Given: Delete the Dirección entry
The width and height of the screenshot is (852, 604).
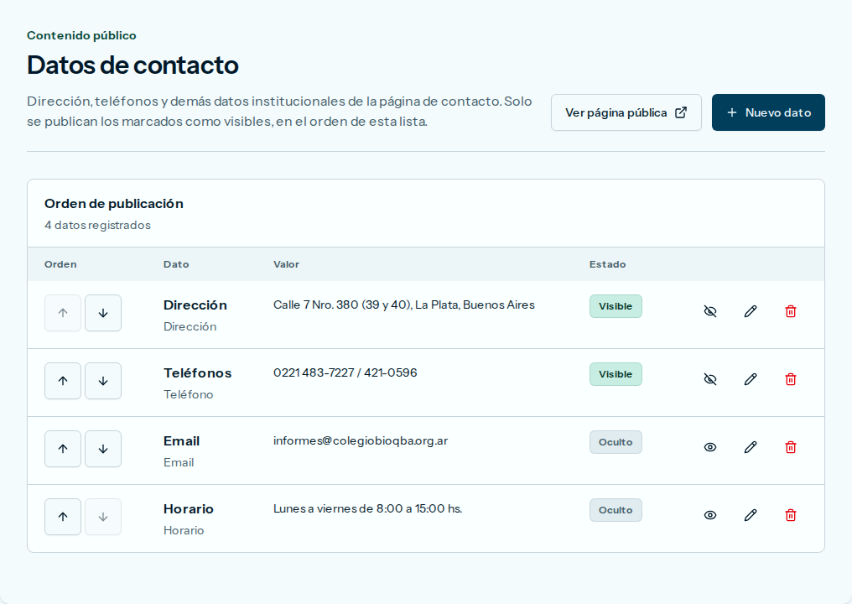Looking at the screenshot, I should (791, 311).
